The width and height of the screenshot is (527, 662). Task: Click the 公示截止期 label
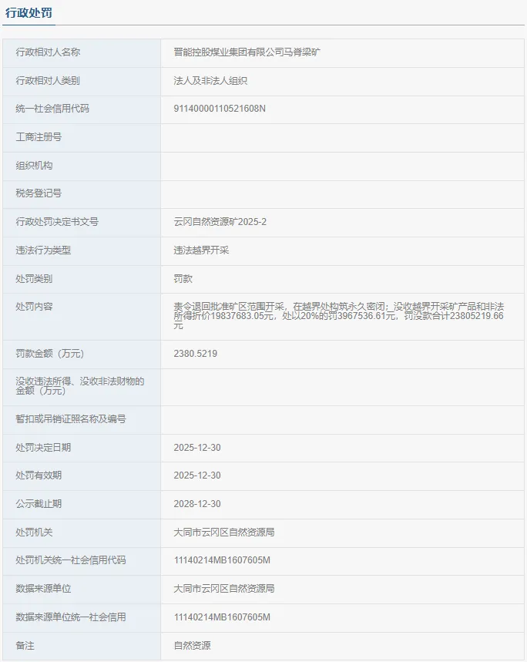[39, 504]
